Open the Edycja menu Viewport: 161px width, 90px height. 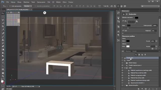tap(13, 2)
